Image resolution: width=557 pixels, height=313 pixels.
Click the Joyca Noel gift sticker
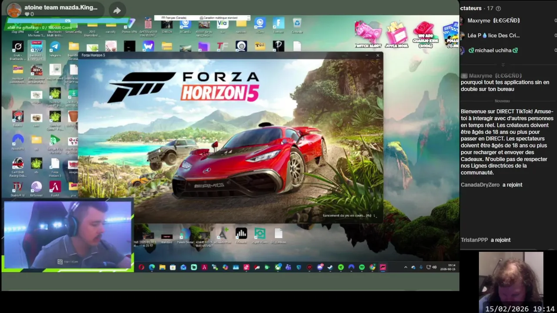pos(397,35)
